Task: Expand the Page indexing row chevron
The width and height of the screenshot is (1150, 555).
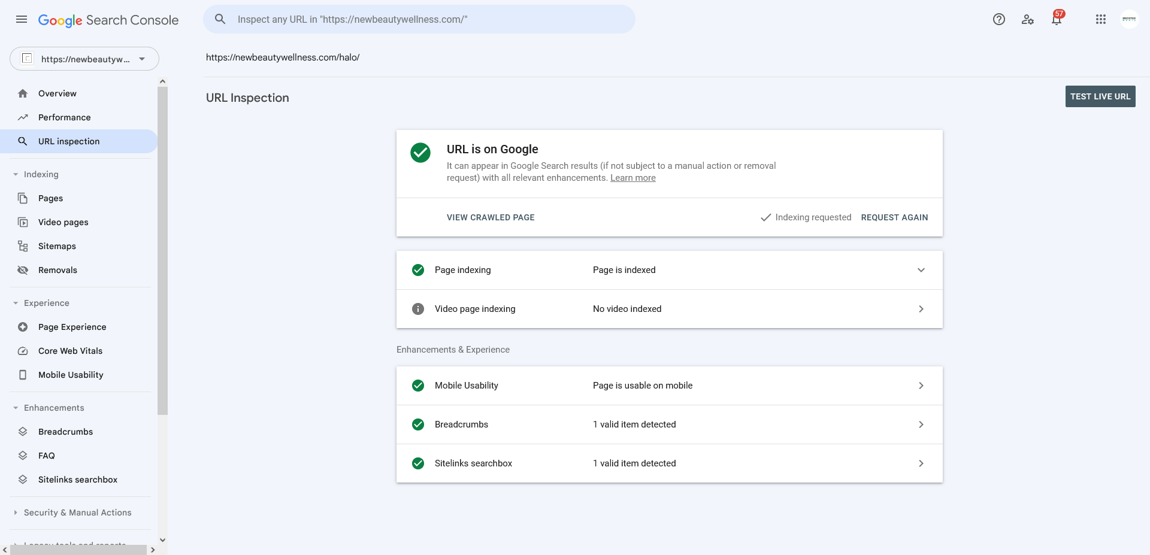Action: pyautogui.click(x=921, y=270)
